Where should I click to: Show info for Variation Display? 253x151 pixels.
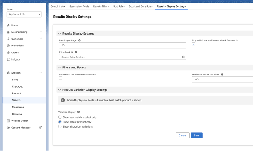pos(79,112)
